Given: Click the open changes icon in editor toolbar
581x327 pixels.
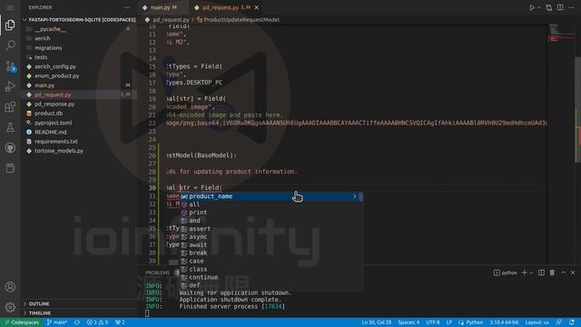Looking at the screenshot, I should tap(548, 7).
